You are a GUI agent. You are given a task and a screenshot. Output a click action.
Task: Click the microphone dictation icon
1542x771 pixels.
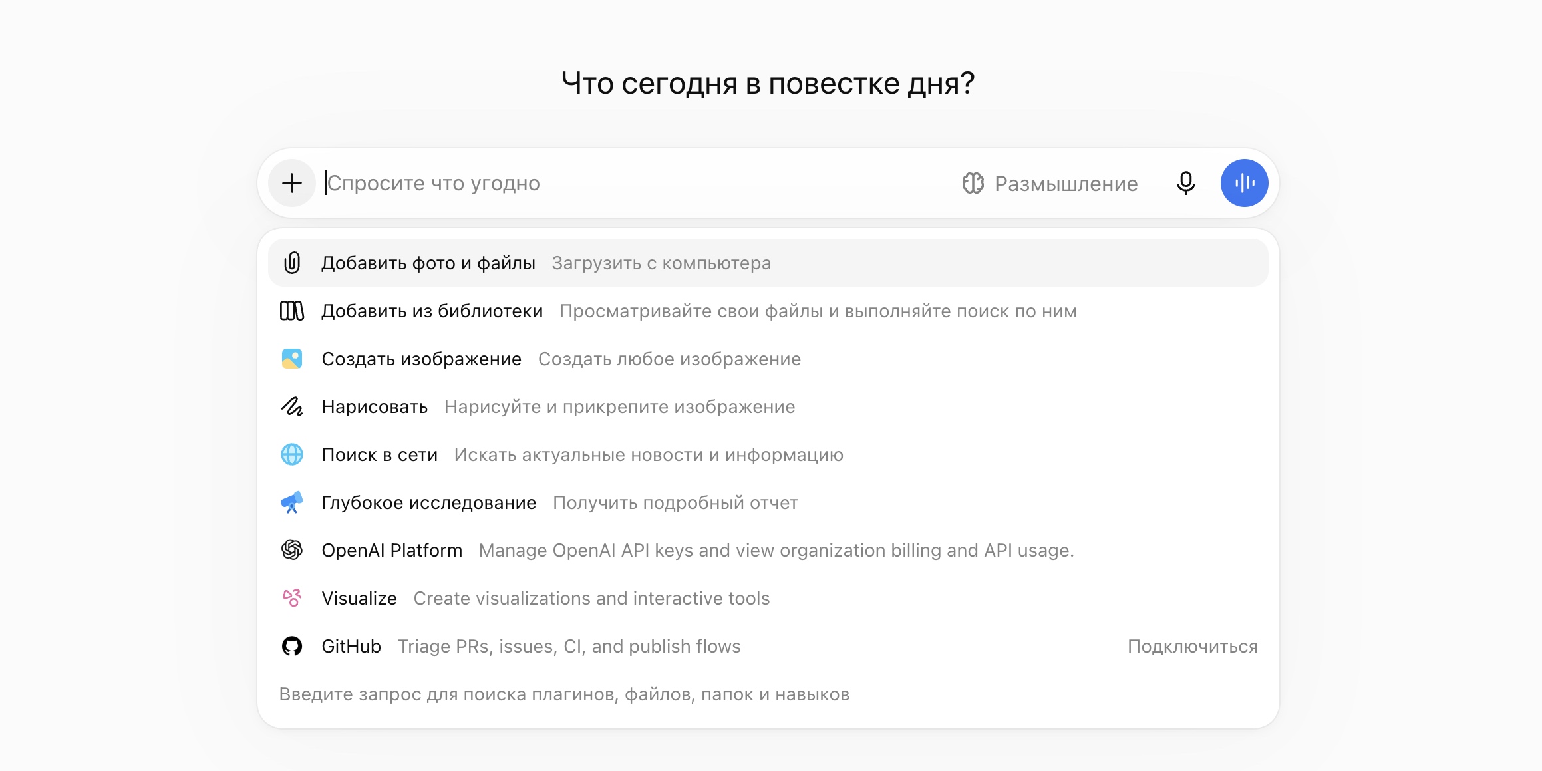(1185, 183)
